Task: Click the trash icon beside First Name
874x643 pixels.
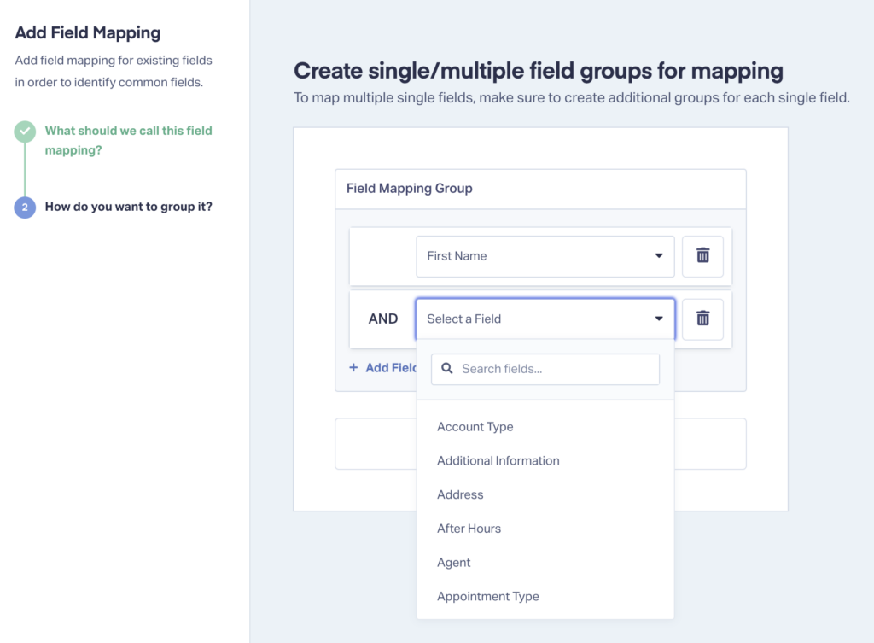Action: pos(702,255)
